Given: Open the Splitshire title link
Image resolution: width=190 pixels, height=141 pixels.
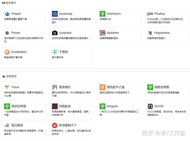Looking at the screenshot, I should [x=113, y=33].
